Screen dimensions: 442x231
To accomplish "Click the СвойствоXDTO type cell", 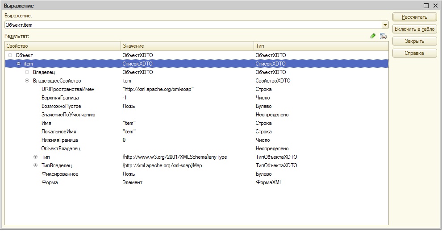I will tap(273, 81).
